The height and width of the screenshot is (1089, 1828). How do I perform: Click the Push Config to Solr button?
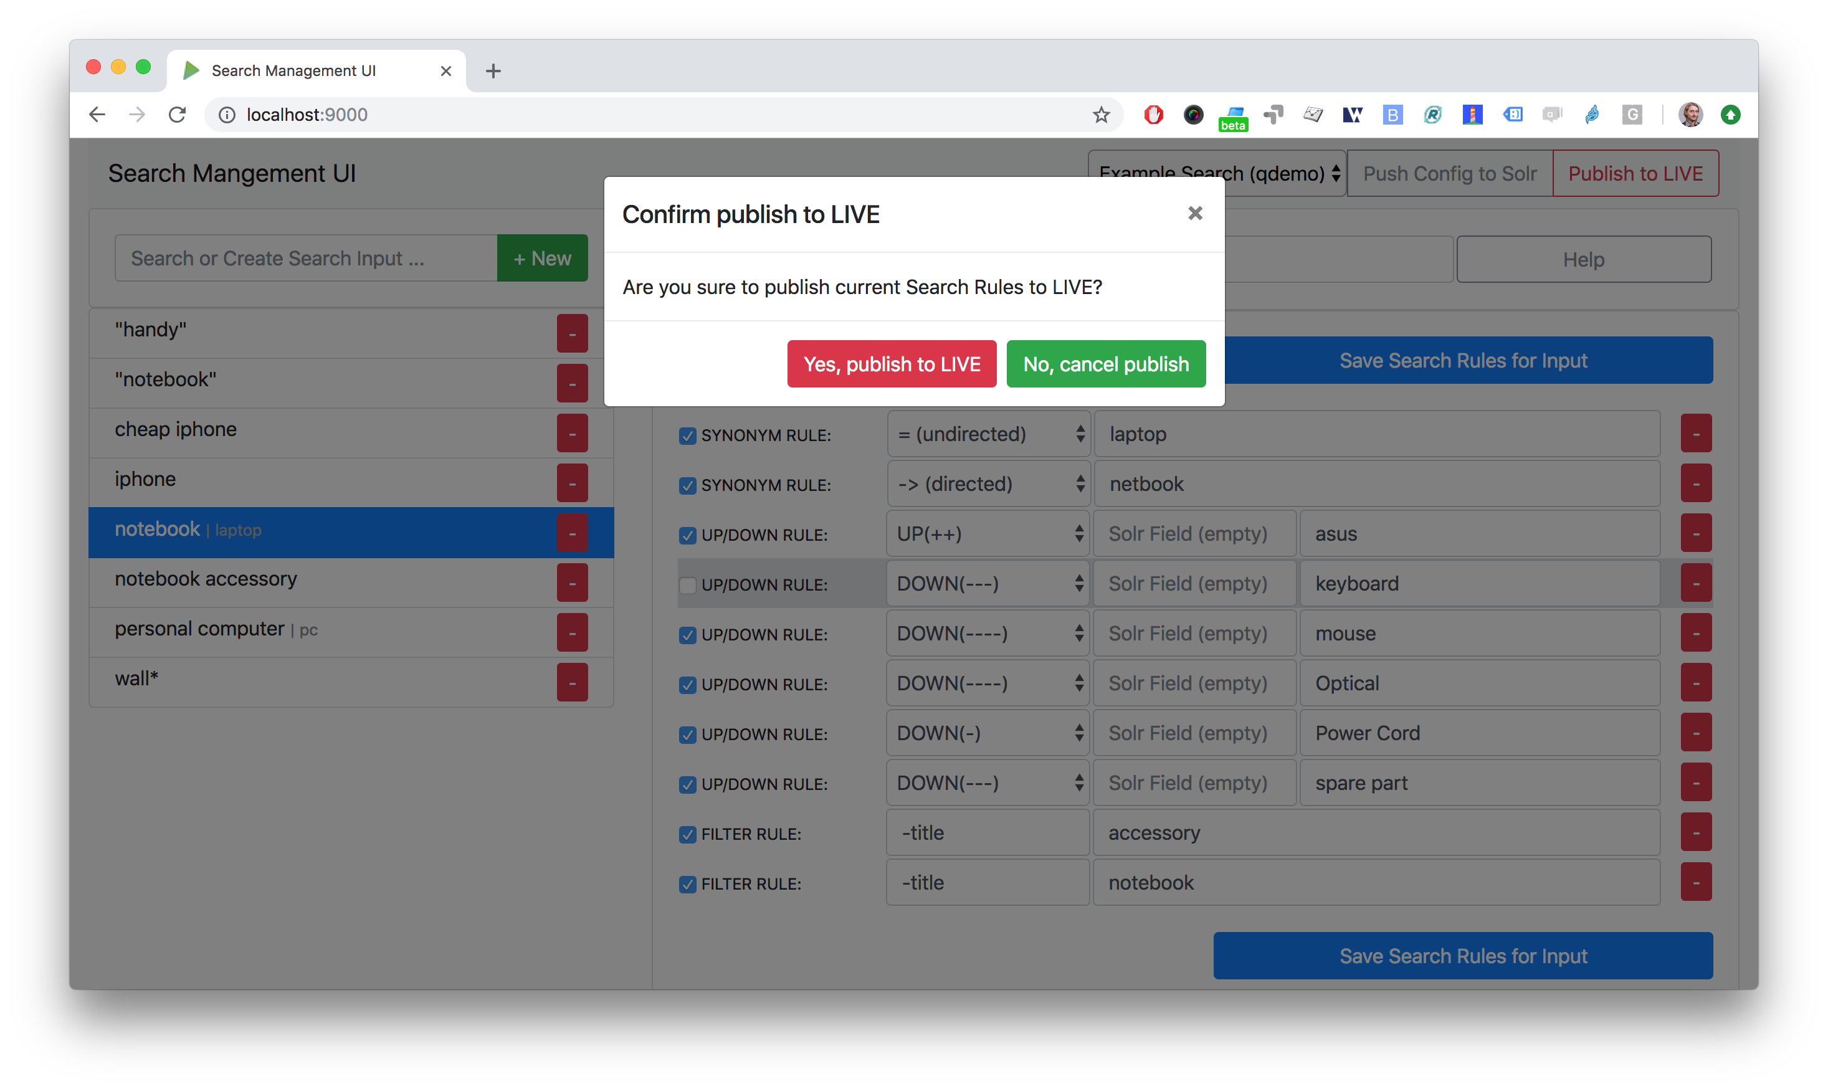point(1449,174)
